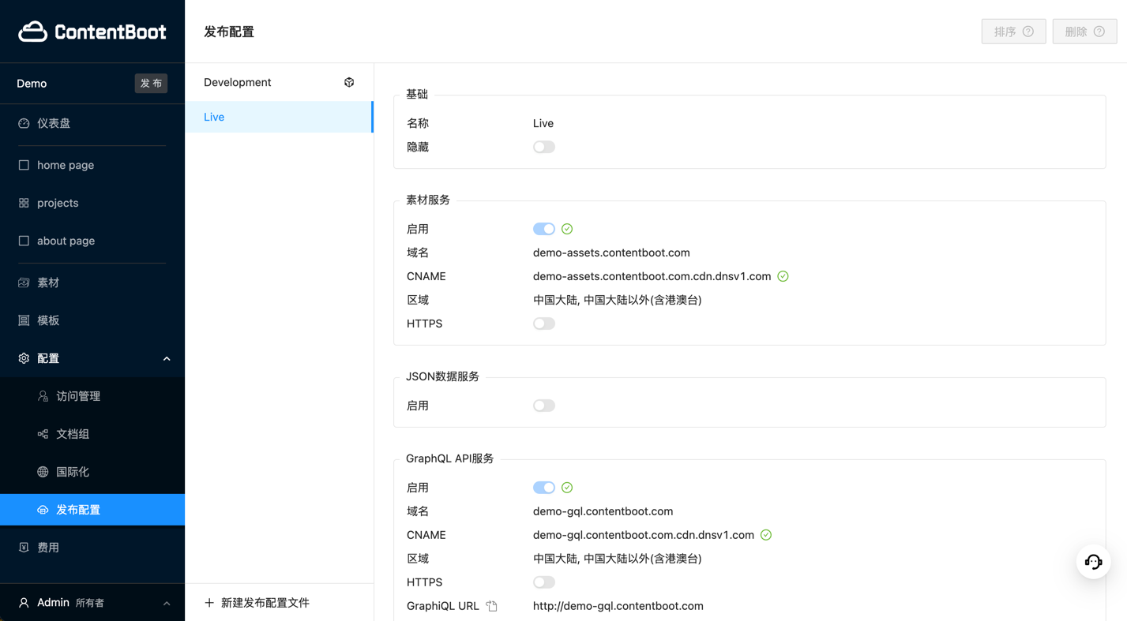1127x621 pixels.
Task: Click plus icon for 新建发布配置文件
Action: [x=209, y=603]
